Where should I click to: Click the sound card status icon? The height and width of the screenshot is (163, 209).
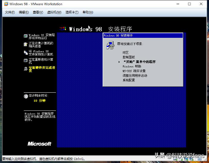point(191,159)
